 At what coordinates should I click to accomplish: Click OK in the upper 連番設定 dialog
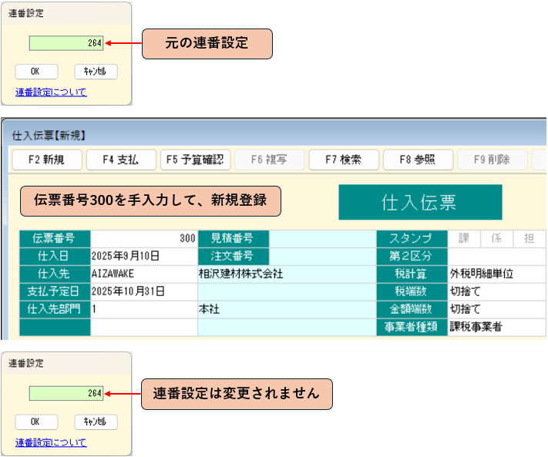pos(35,72)
